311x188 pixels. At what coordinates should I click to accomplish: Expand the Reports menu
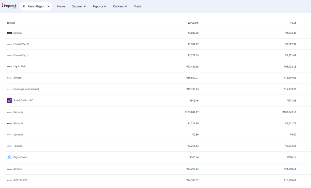click(x=99, y=6)
